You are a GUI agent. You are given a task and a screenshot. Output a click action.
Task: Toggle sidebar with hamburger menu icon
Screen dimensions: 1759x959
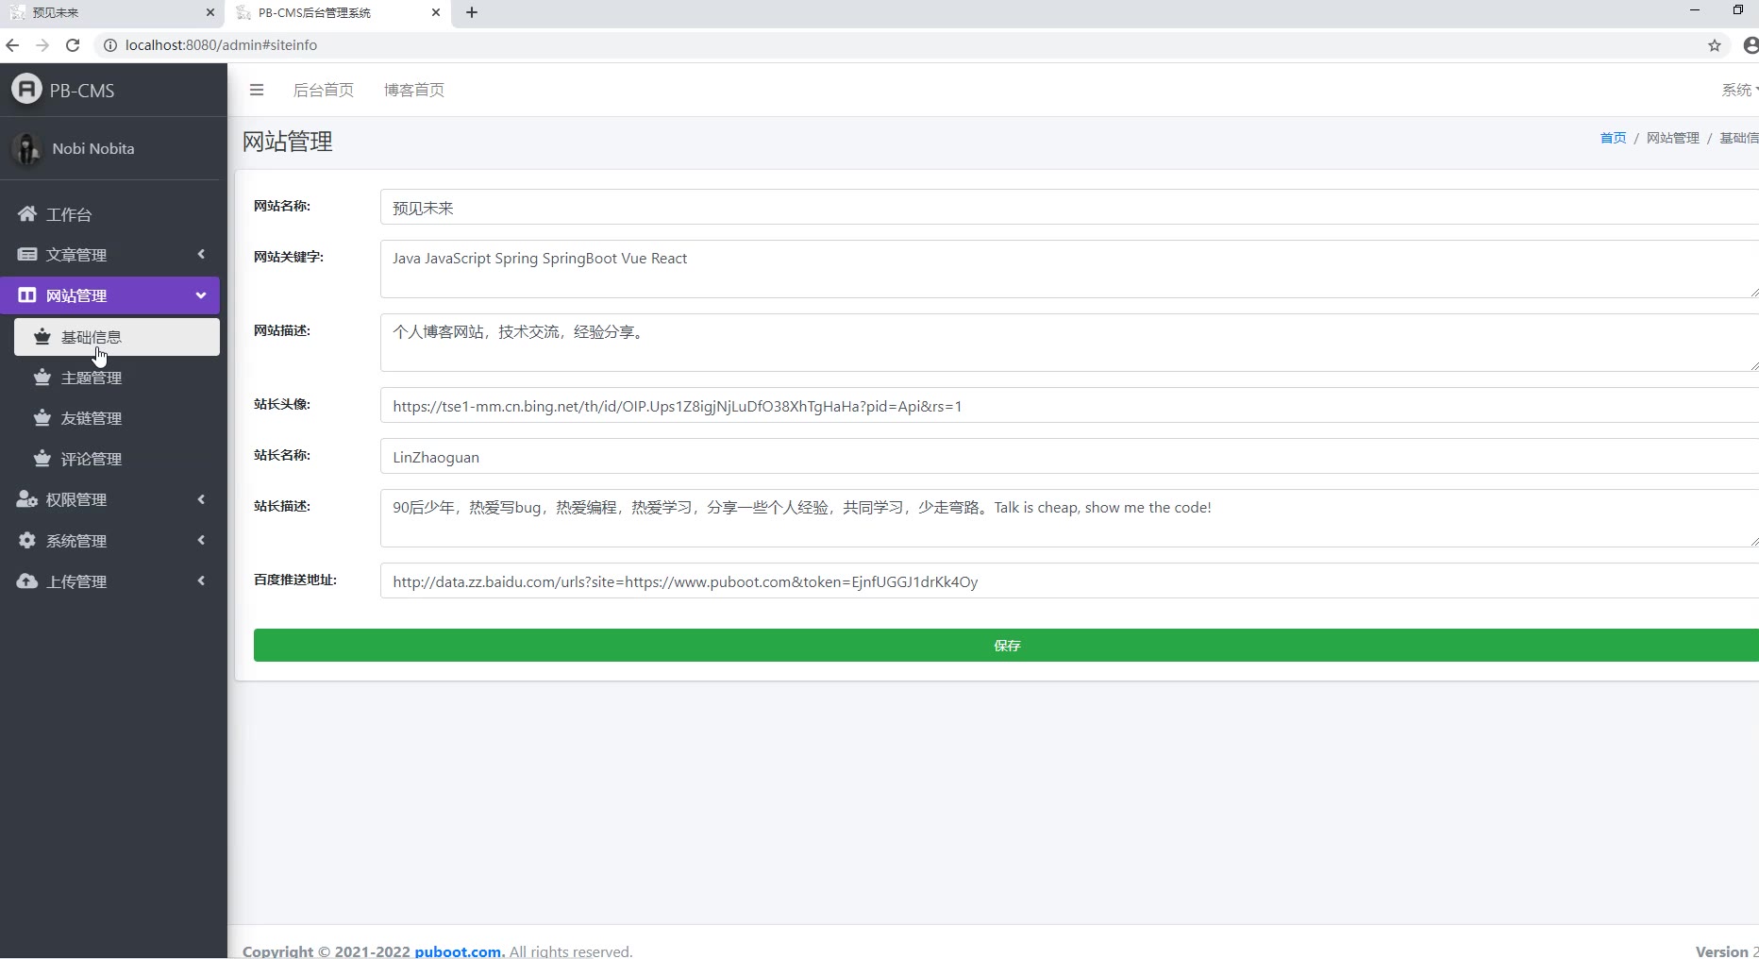[x=257, y=90]
